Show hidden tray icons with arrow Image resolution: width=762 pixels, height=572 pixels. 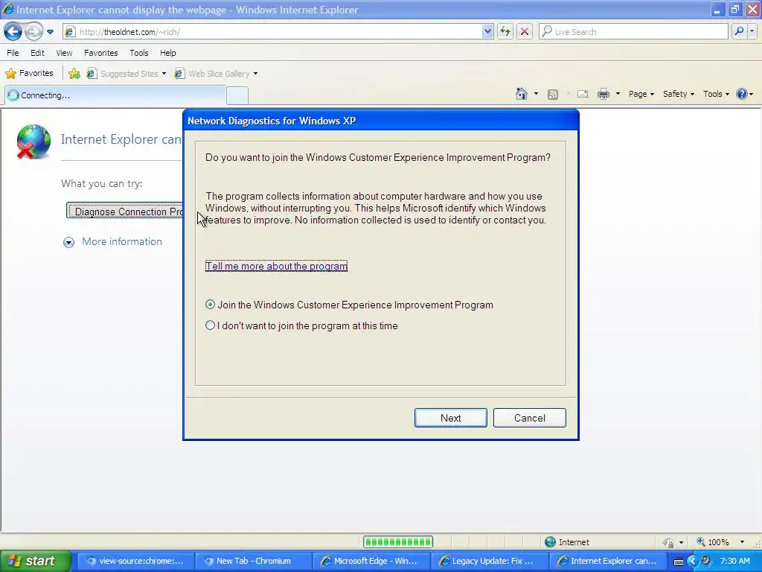pyautogui.click(x=693, y=562)
